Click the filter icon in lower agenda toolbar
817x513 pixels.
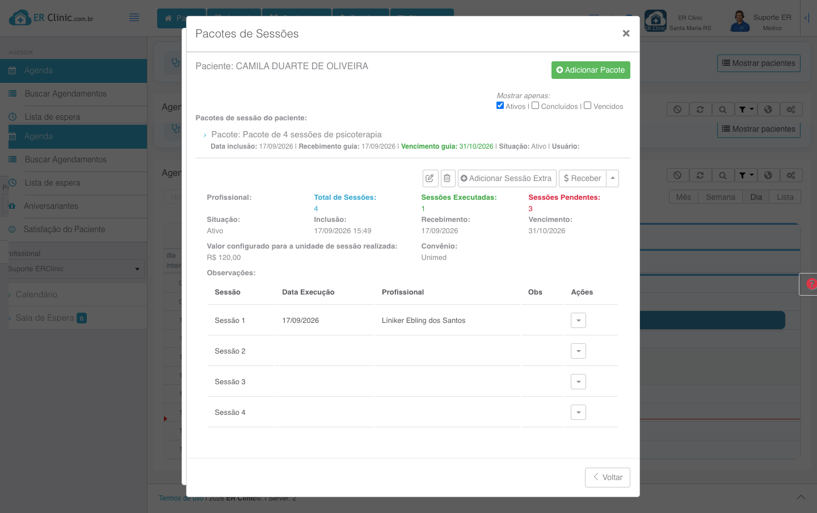(746, 175)
